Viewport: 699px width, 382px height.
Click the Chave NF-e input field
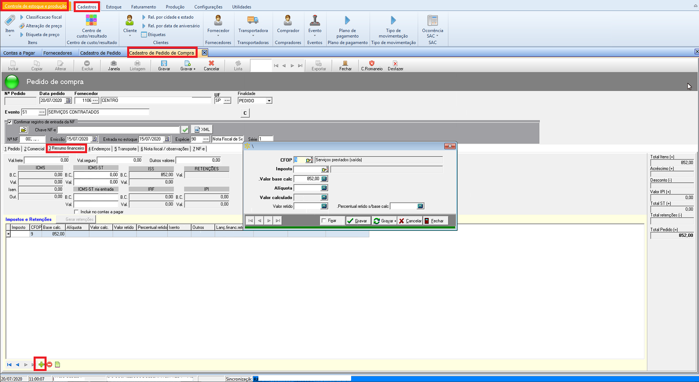click(118, 130)
